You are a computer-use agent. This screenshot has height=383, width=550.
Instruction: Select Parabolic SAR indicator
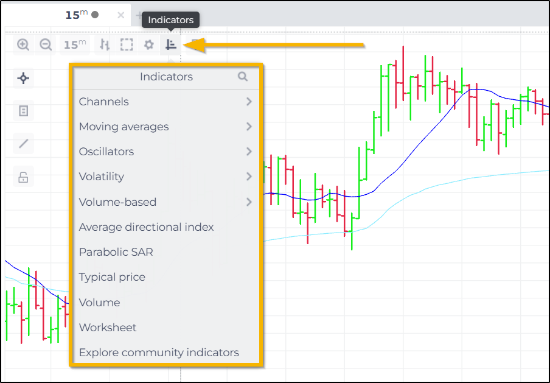pyautogui.click(x=166, y=252)
